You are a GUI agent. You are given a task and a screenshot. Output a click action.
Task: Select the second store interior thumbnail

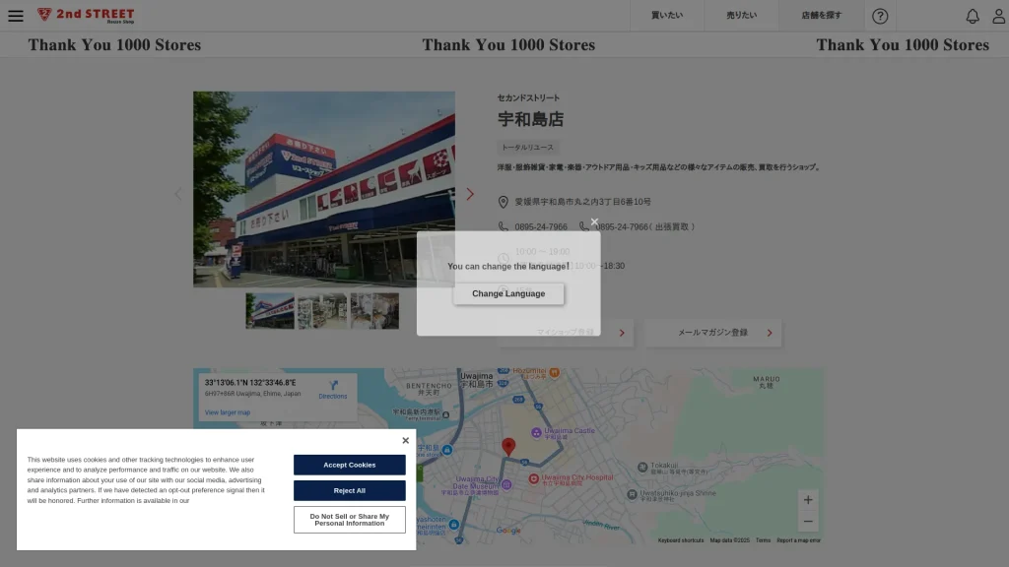click(322, 311)
